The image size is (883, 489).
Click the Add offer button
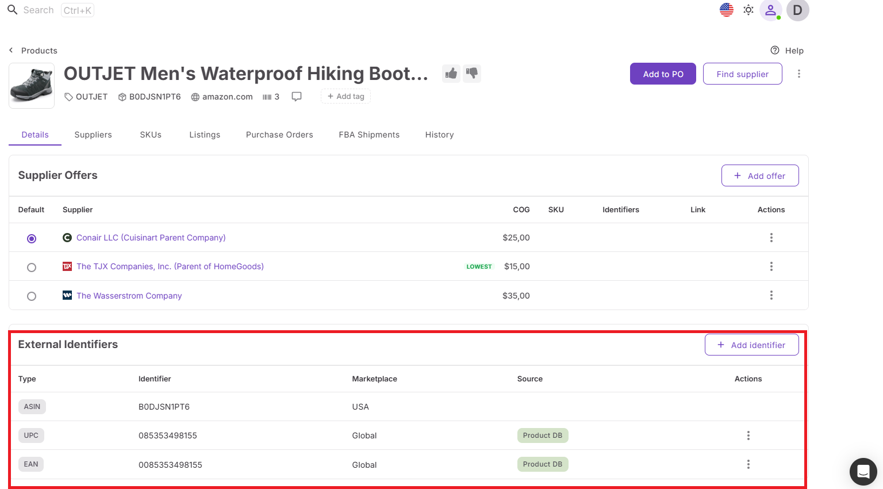760,175
